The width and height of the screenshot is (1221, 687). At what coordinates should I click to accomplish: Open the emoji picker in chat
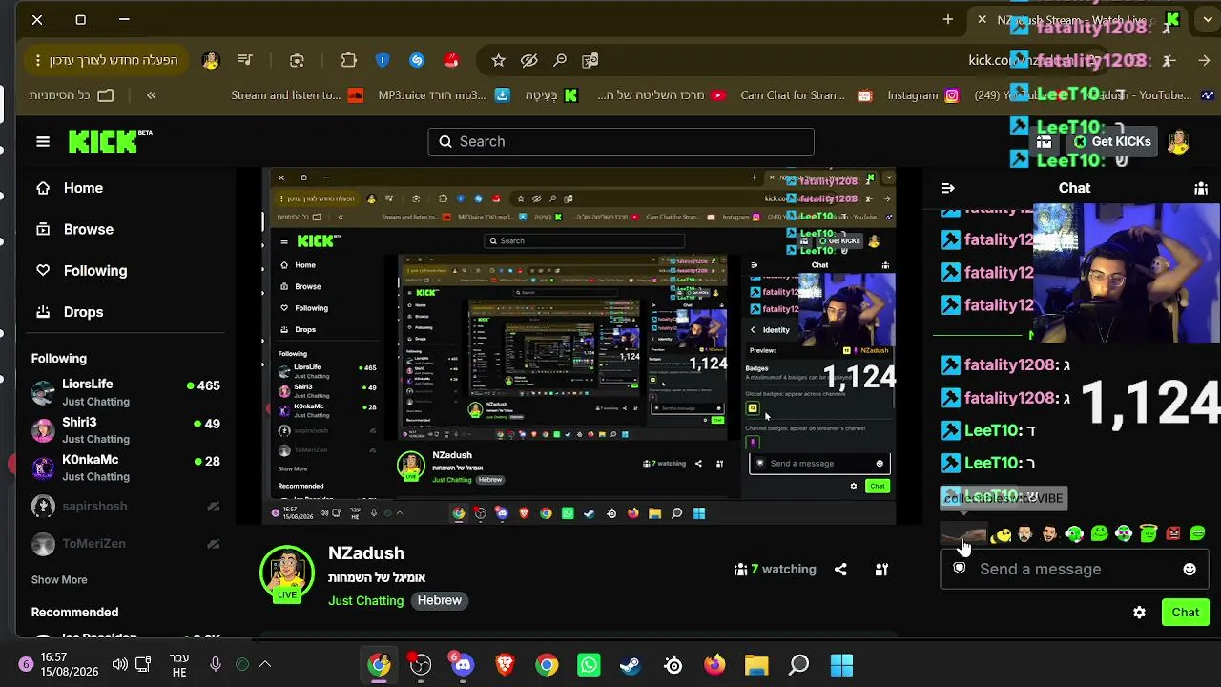point(1190,570)
